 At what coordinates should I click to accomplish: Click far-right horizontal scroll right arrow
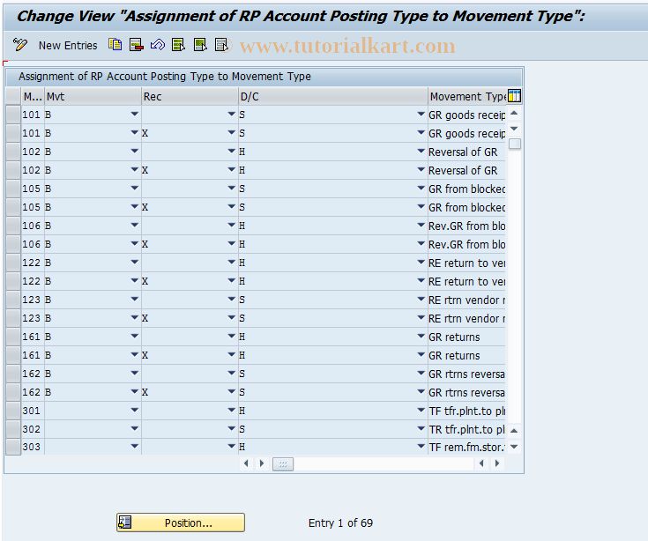tap(497, 463)
